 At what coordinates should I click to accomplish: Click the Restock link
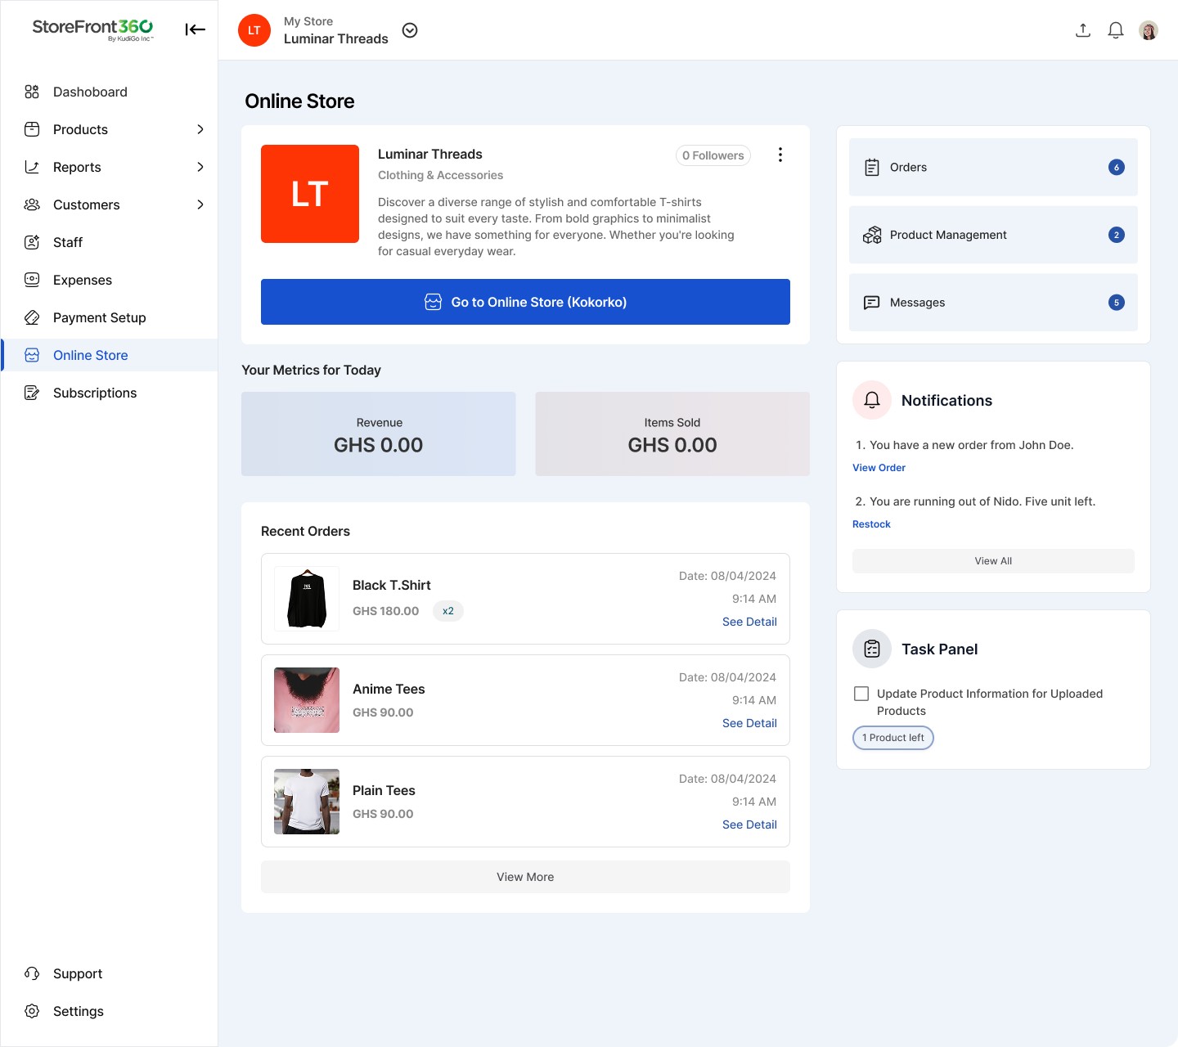point(871,524)
